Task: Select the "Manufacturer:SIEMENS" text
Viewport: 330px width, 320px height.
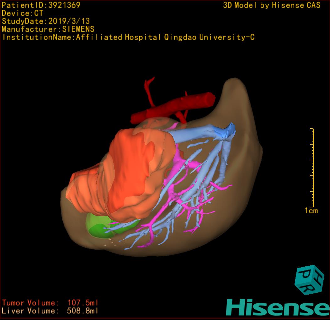Action: click(48, 29)
